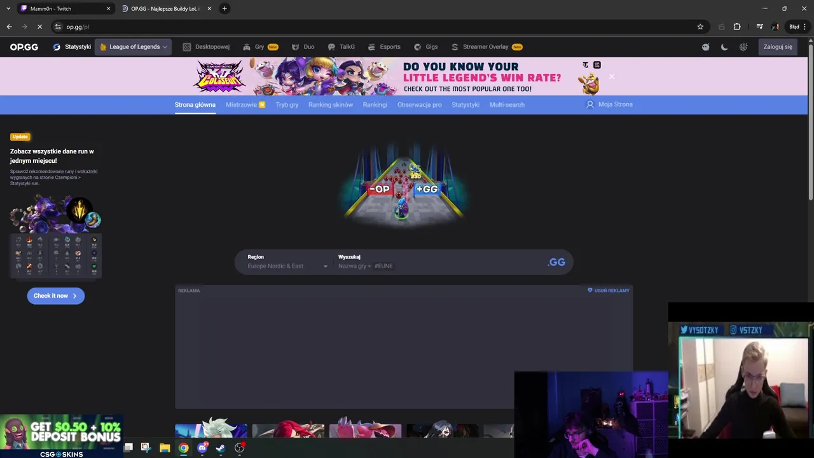Image resolution: width=814 pixels, height=458 pixels.
Task: Click the Check it out button
Action: 55,296
